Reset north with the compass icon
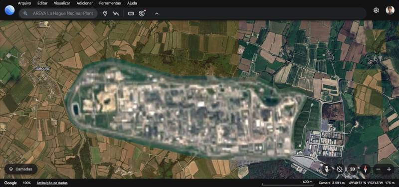This screenshot has width=399, height=187. pyautogui.click(x=366, y=169)
